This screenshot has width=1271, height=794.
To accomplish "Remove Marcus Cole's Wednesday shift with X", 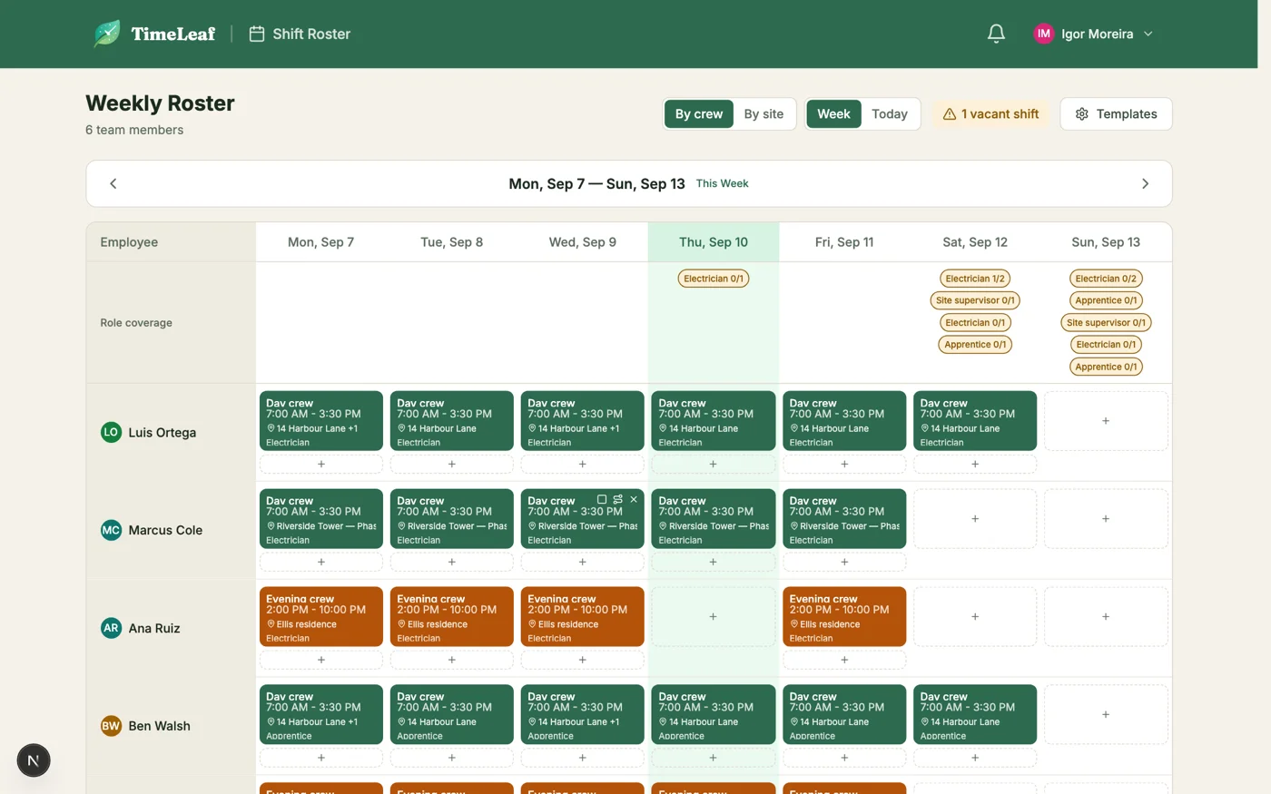I will (634, 499).
